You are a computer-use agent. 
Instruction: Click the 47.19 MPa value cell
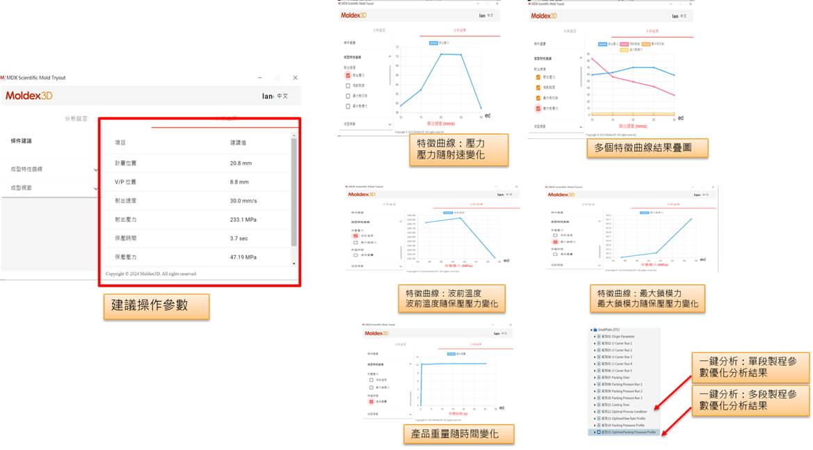[x=243, y=257]
